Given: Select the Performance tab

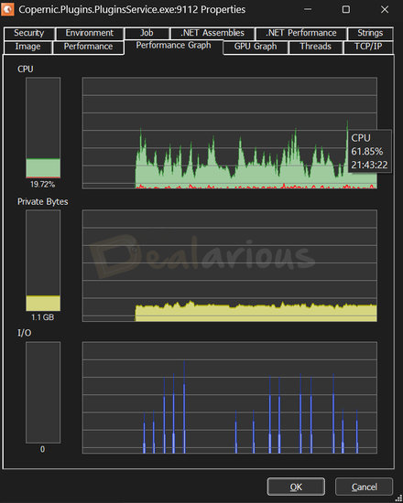Looking at the screenshot, I should pos(88,47).
